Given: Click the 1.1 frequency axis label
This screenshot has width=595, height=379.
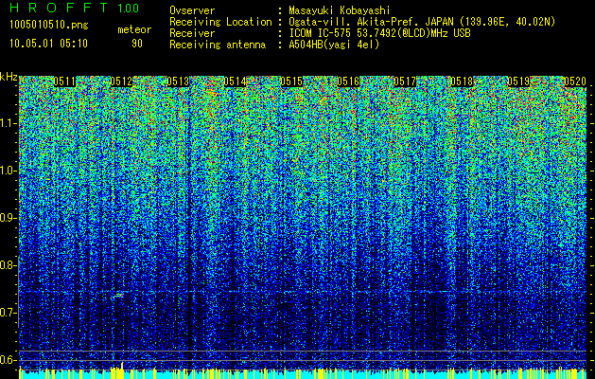Looking at the screenshot, I should click(8, 123).
